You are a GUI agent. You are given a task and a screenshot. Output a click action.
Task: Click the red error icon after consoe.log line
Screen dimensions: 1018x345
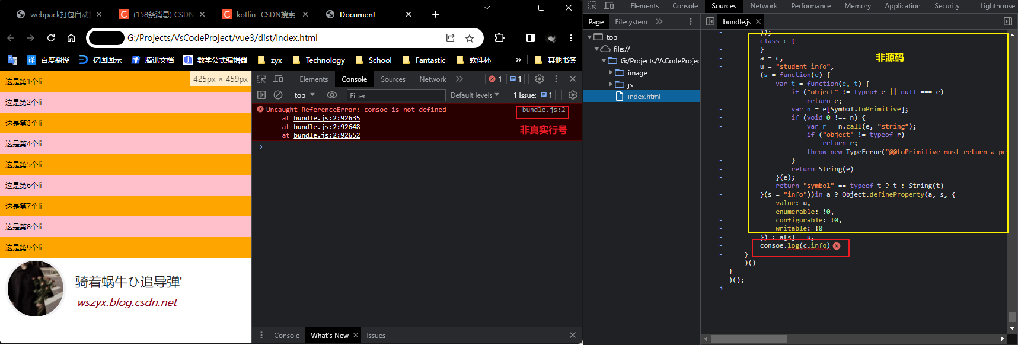click(837, 246)
